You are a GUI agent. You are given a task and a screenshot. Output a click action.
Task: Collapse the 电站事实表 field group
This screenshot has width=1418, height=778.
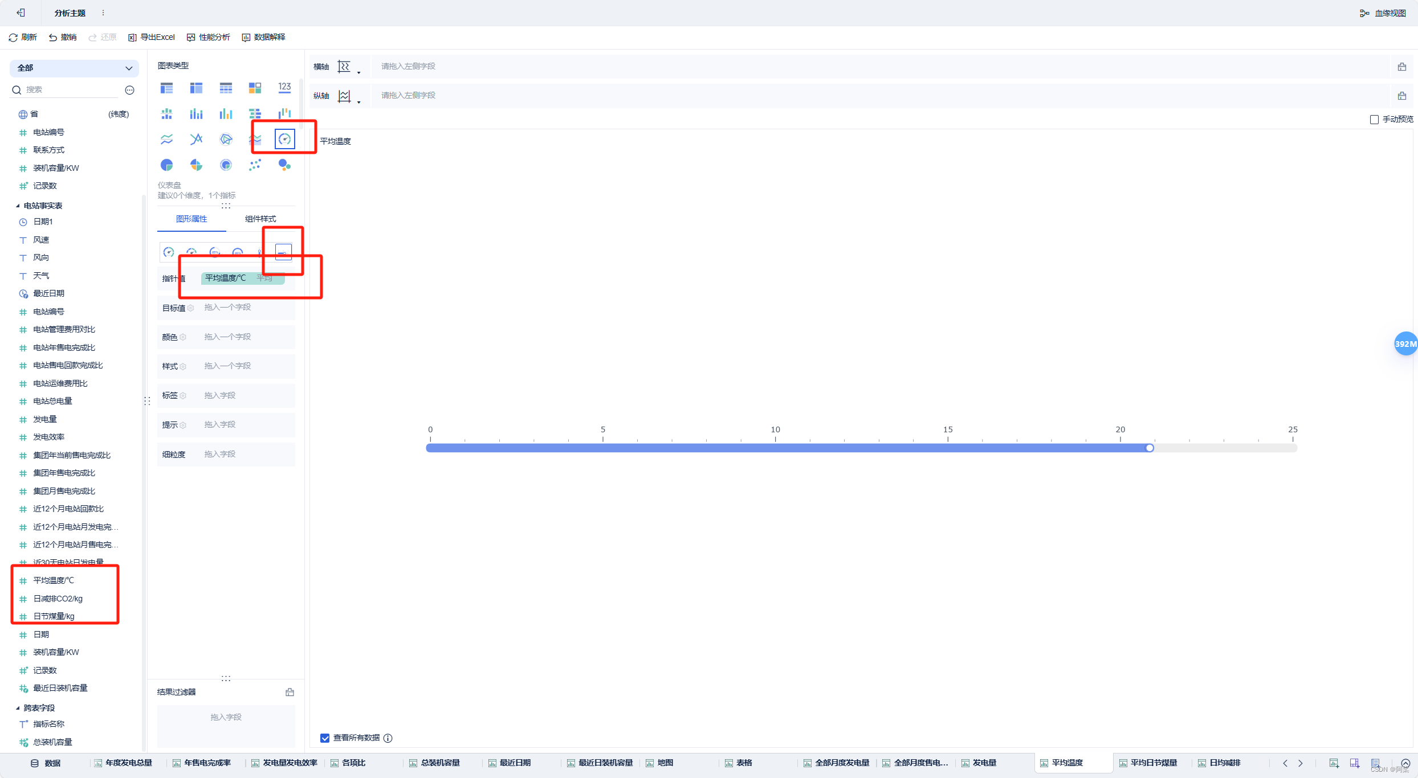18,206
